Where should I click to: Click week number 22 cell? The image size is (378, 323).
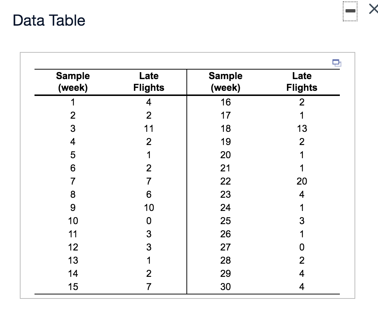point(226,181)
